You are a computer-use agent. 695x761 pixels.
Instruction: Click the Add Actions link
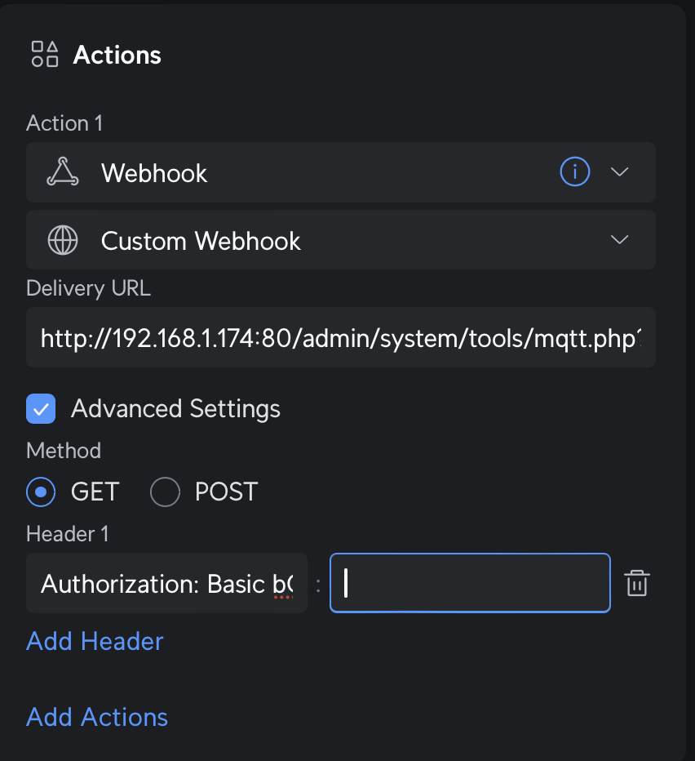[97, 717]
